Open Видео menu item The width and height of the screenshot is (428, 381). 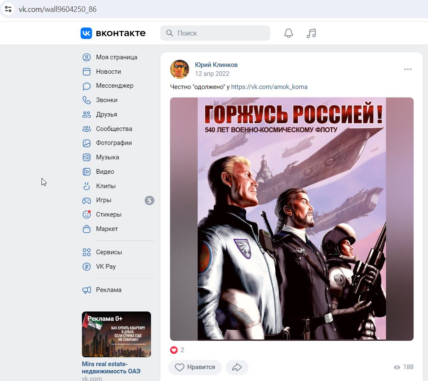coord(105,172)
